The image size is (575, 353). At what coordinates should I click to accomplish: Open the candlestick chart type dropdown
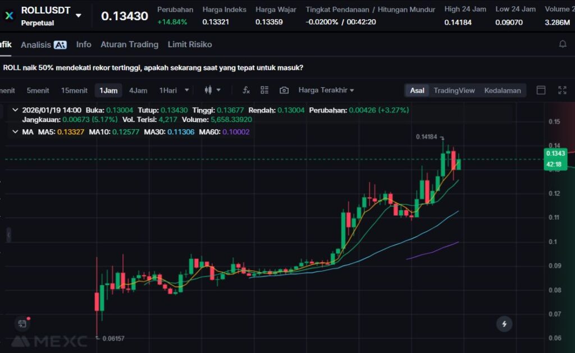[212, 90]
